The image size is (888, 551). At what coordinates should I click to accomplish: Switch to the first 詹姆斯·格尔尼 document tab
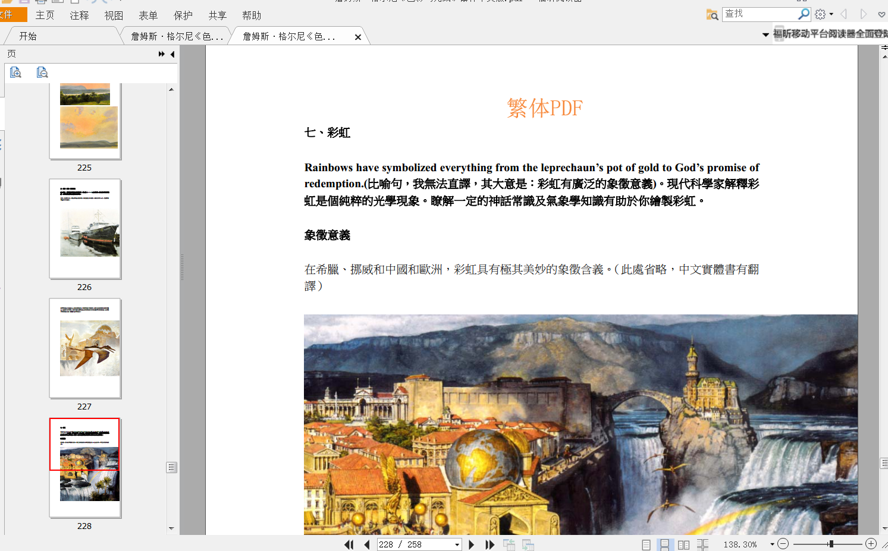[x=177, y=36]
